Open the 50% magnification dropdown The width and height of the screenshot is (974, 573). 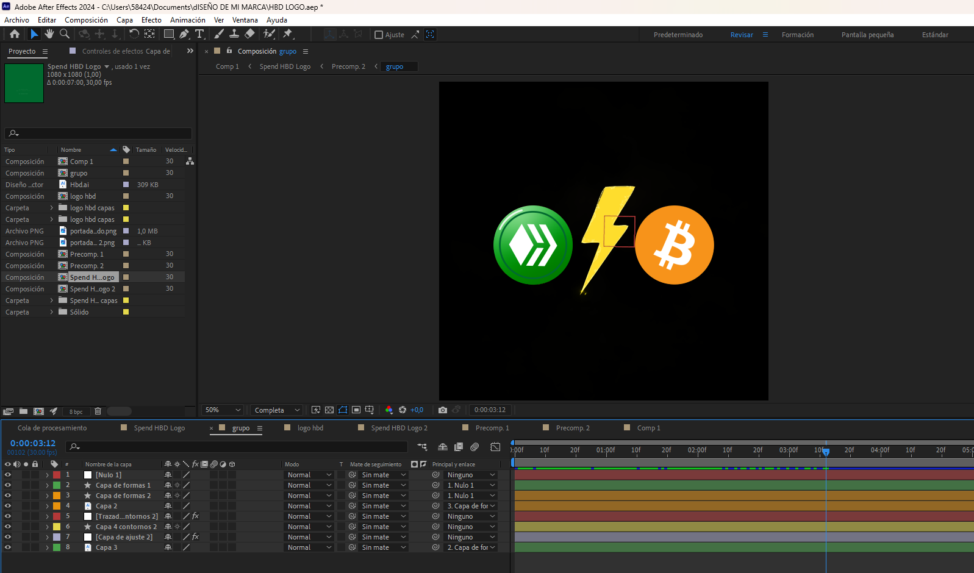click(223, 410)
